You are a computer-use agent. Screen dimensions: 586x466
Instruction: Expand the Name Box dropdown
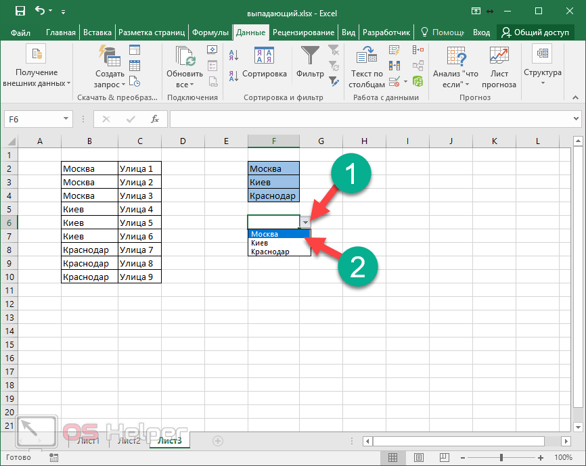66,119
